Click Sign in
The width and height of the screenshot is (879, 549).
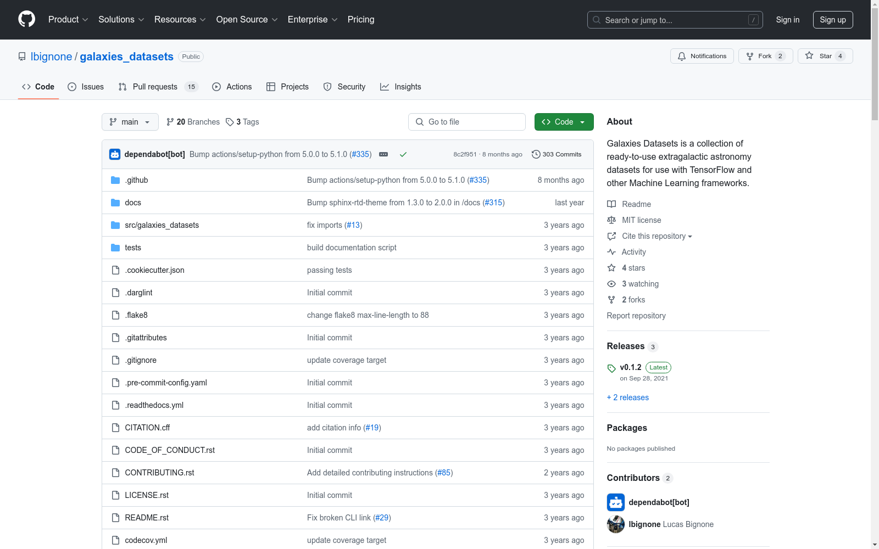(788, 20)
